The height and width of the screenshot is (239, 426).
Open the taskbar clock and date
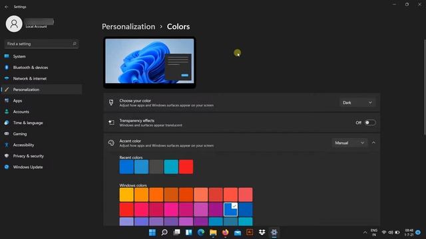(409, 232)
